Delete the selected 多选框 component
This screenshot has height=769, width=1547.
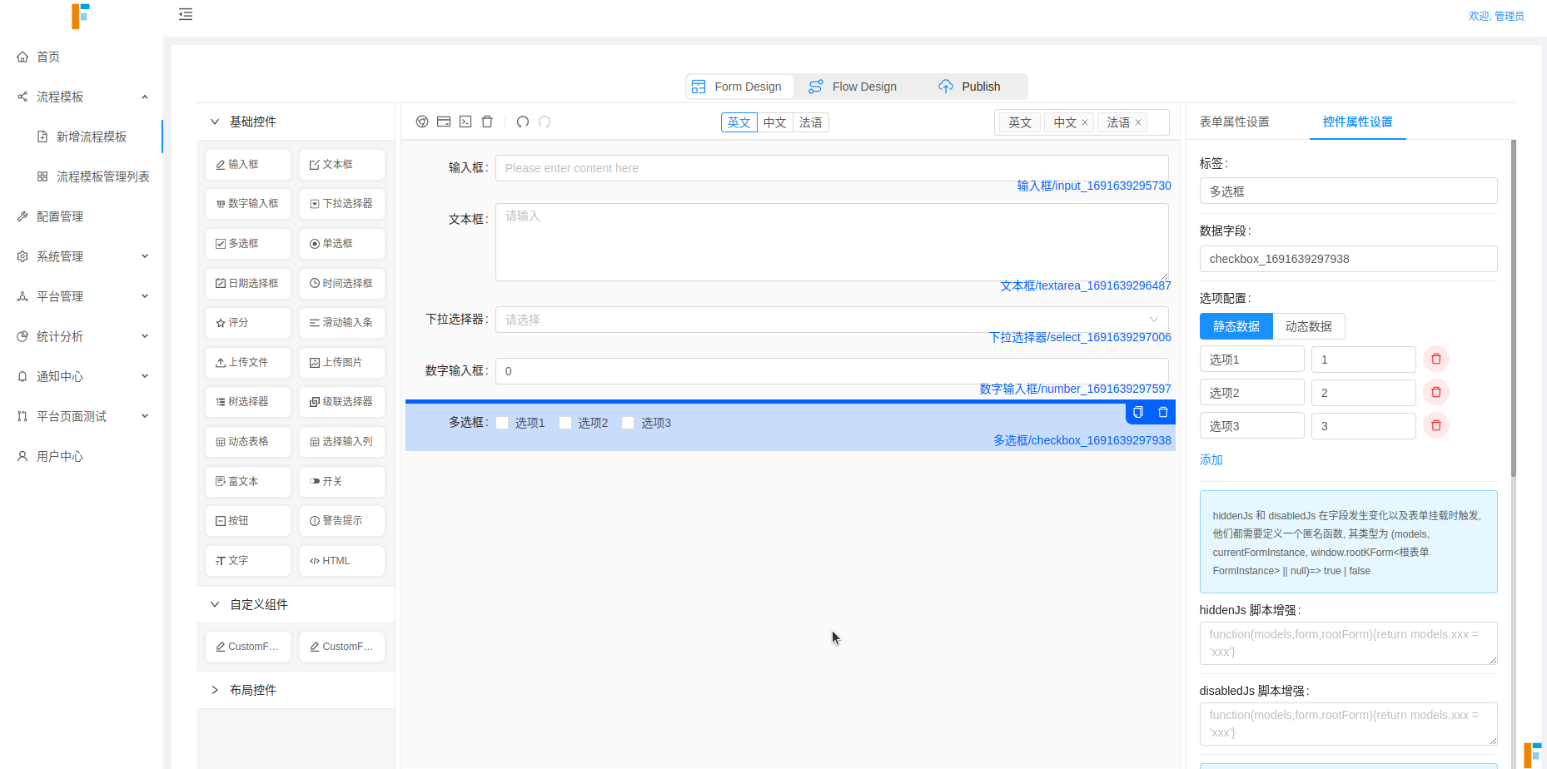1163,412
